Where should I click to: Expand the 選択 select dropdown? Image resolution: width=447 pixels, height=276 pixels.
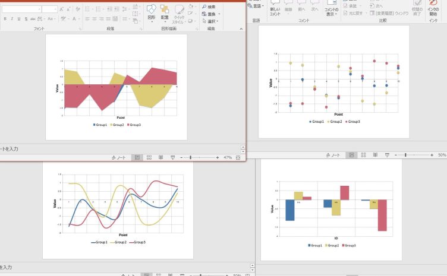pos(210,21)
